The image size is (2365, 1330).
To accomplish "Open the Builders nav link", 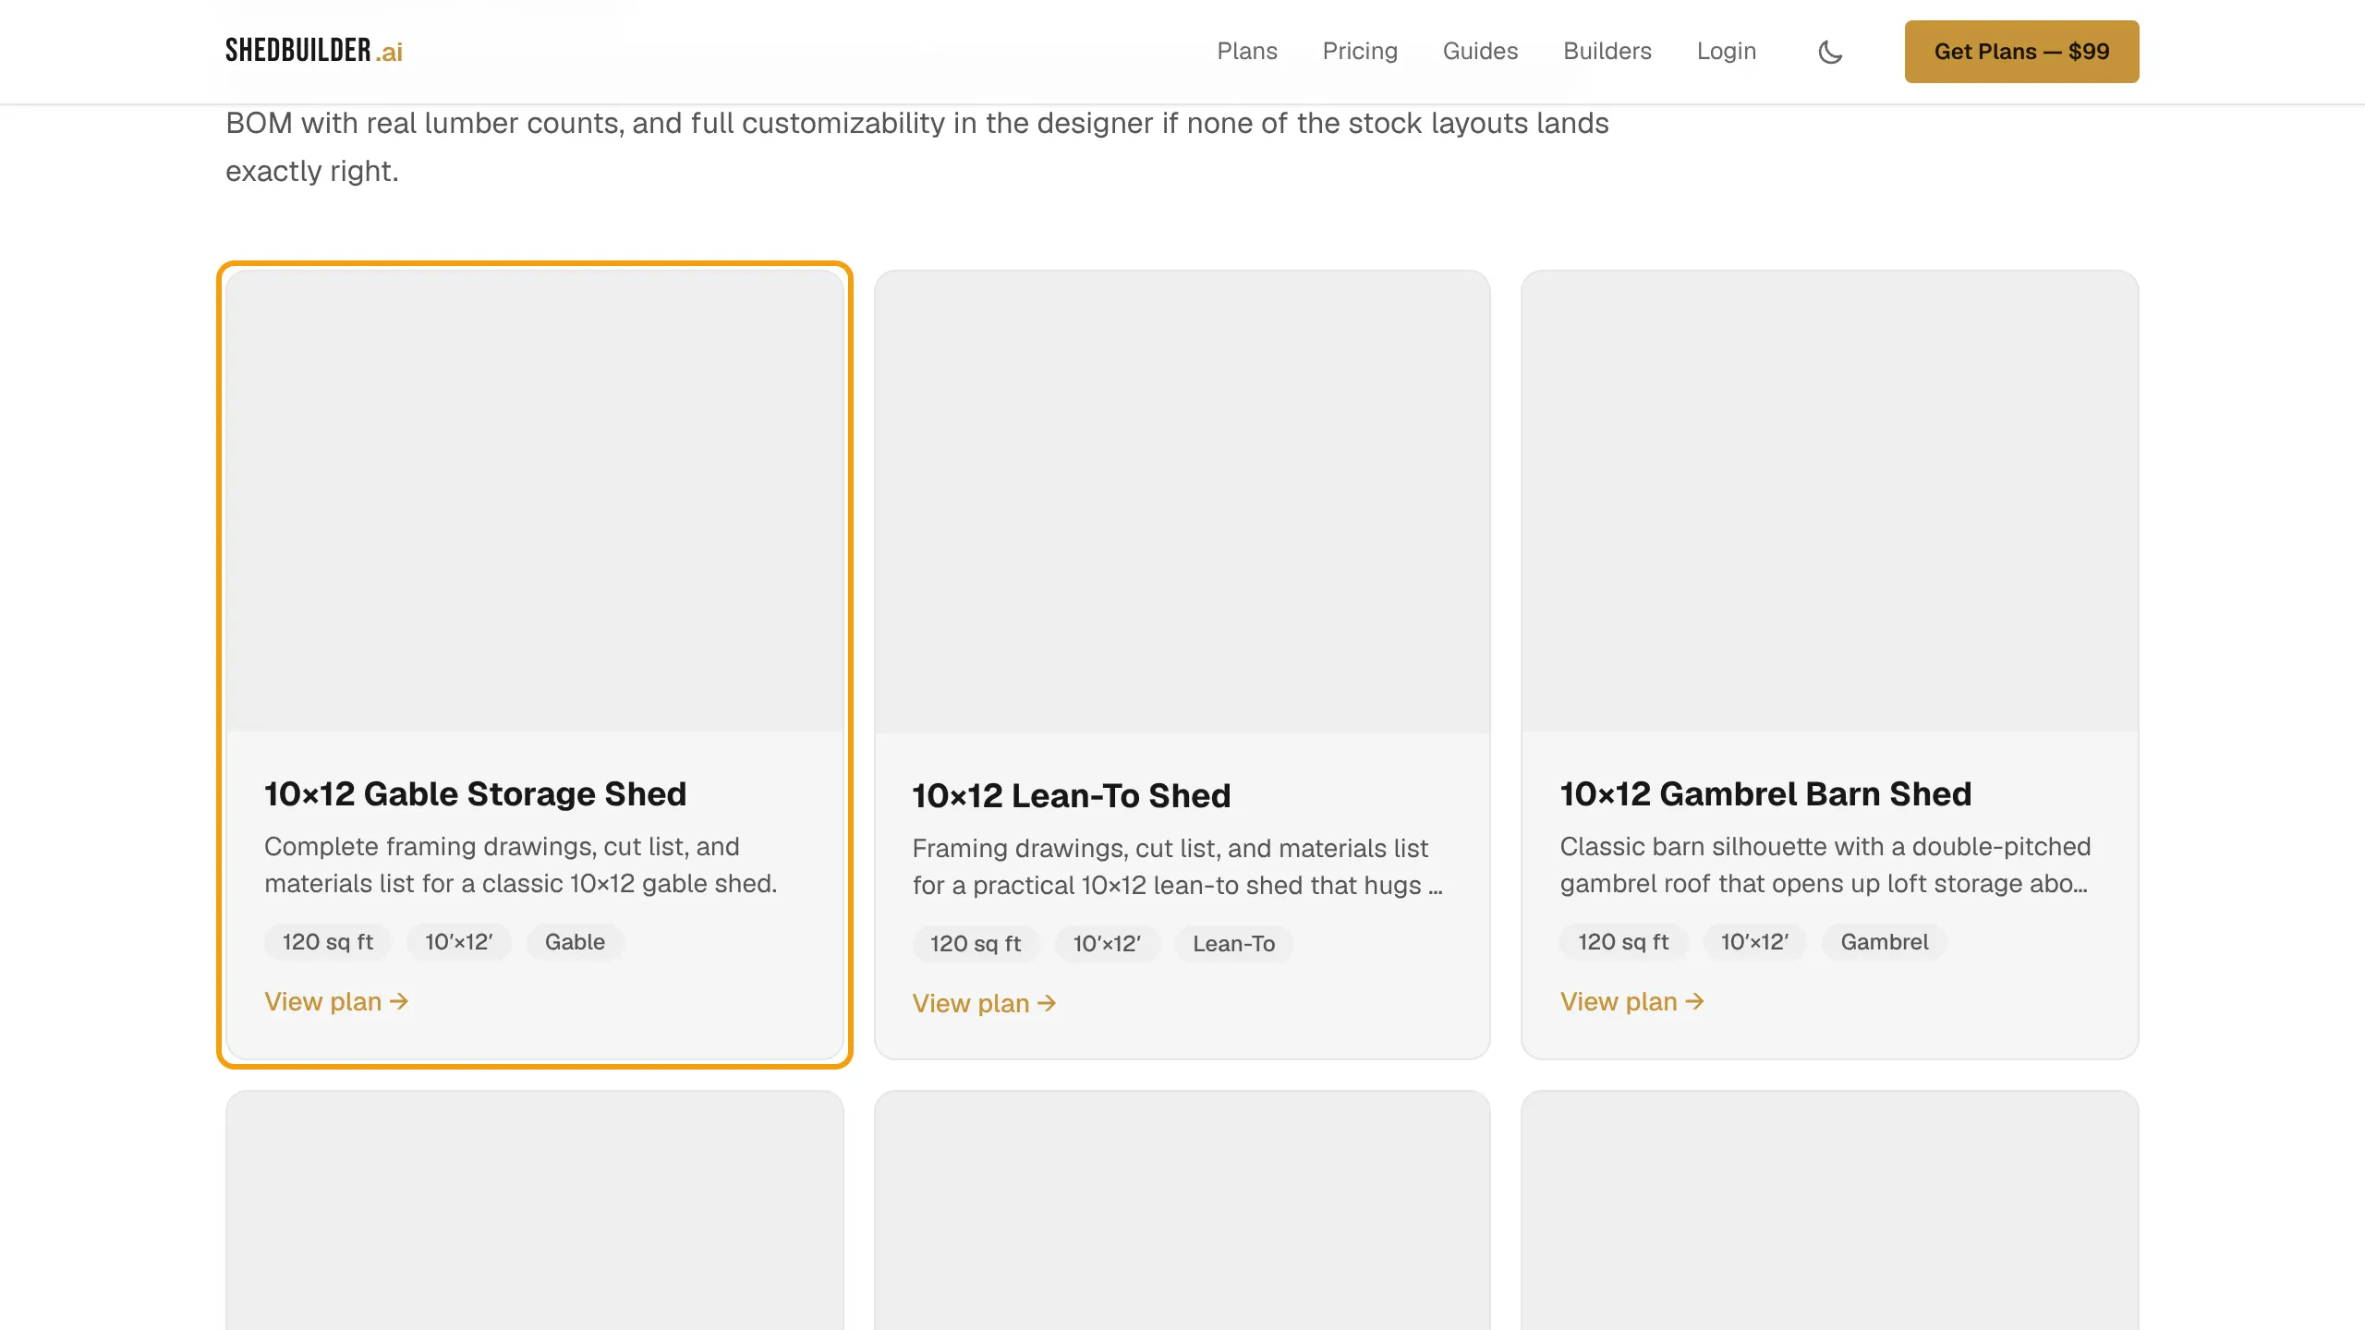I will [x=1607, y=51].
